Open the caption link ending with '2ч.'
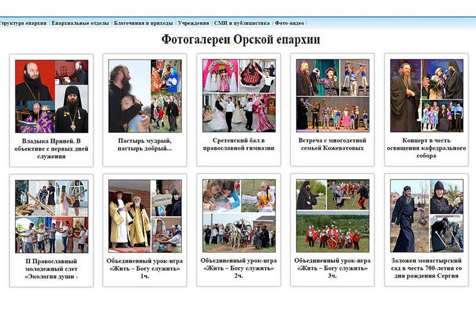 [x=239, y=268]
